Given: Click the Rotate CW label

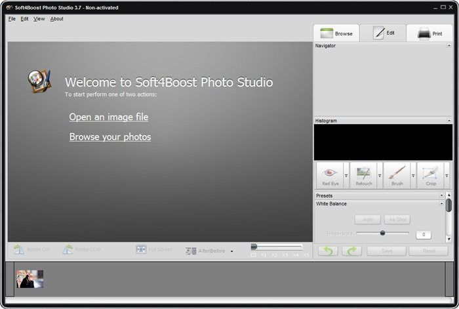Looking at the screenshot, I should 38,249.
